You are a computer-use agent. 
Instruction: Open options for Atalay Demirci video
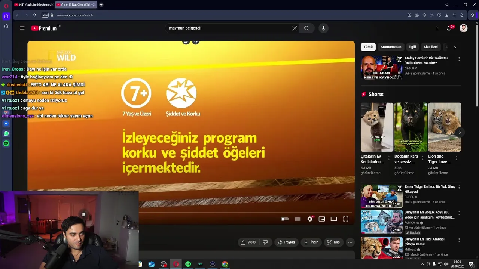[459, 59]
